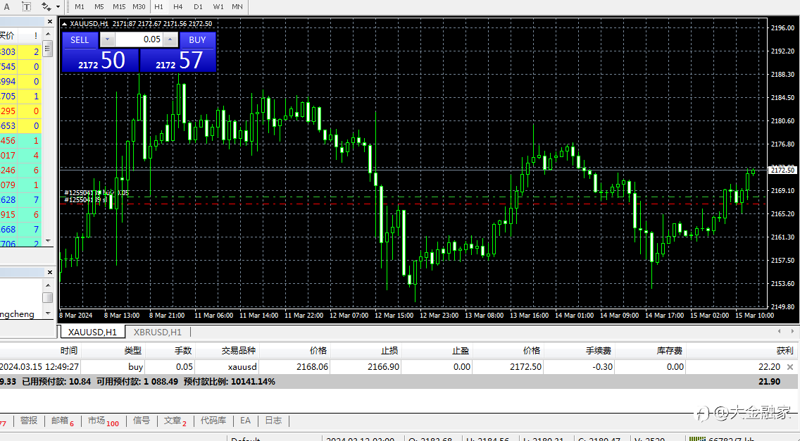800x441 pixels.
Task: Open the 日志 journal tab
Action: (x=273, y=421)
